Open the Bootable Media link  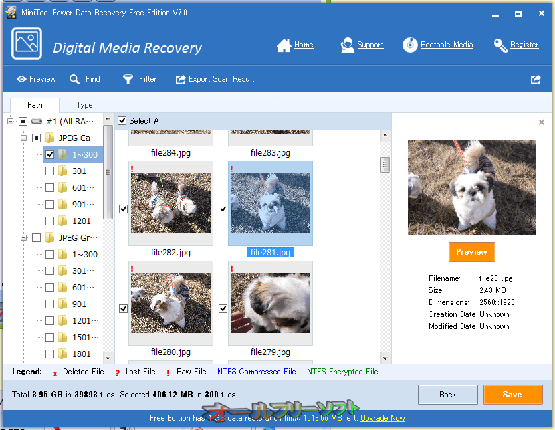tap(447, 45)
